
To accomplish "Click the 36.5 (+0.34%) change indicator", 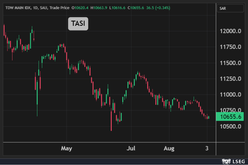I will coord(158,8).
